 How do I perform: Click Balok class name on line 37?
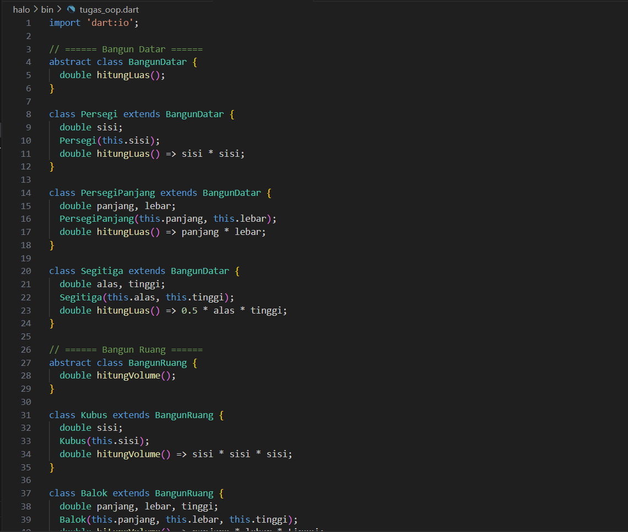[94, 493]
